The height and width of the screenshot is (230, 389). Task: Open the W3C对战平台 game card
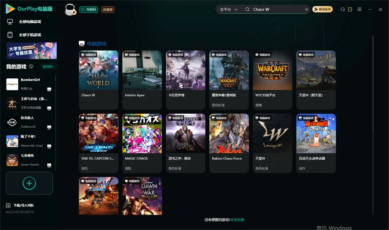click(272, 80)
